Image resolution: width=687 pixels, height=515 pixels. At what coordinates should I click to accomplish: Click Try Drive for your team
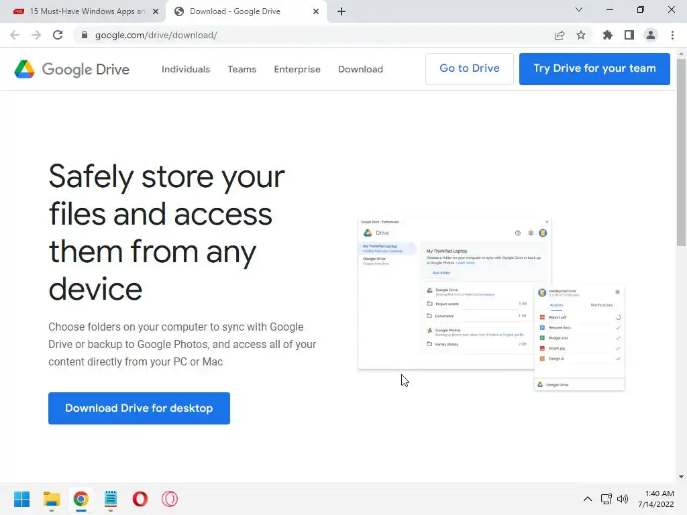point(594,69)
